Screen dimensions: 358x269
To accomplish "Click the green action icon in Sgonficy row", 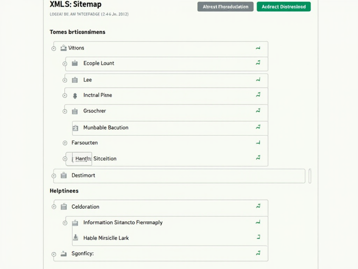I will 258,253.
